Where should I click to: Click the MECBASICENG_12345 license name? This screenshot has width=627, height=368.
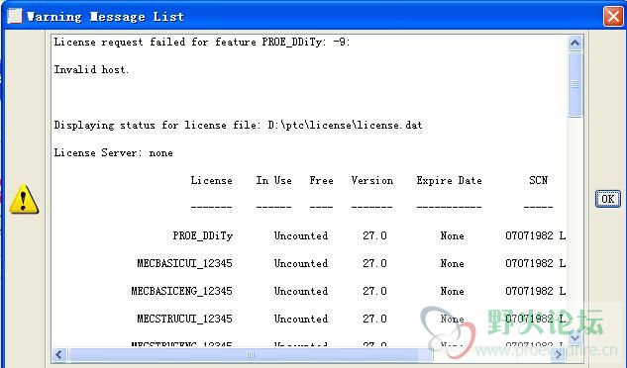coord(182,291)
